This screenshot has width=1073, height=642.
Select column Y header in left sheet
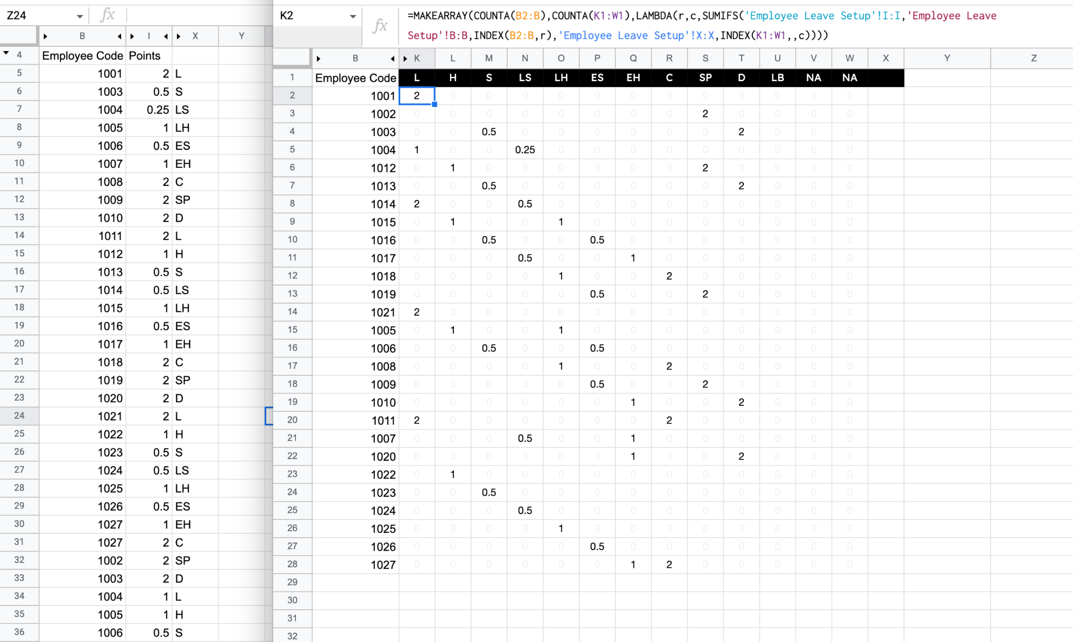click(241, 37)
